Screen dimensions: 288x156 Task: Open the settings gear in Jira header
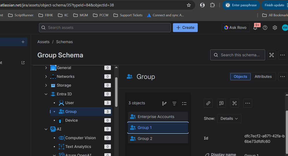coord(275,28)
